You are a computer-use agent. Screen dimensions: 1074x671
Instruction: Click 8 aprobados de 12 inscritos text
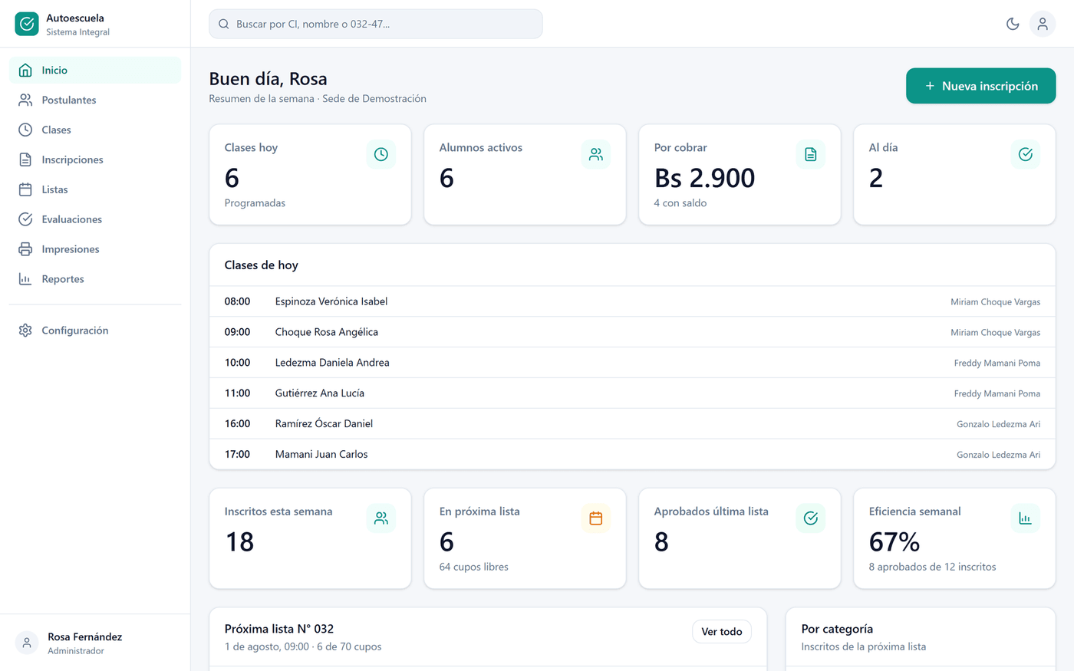coord(932,567)
